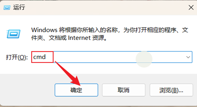Dismiss the dialog using 取消 button
Viewport: 197px width, 107px height.
(124, 90)
